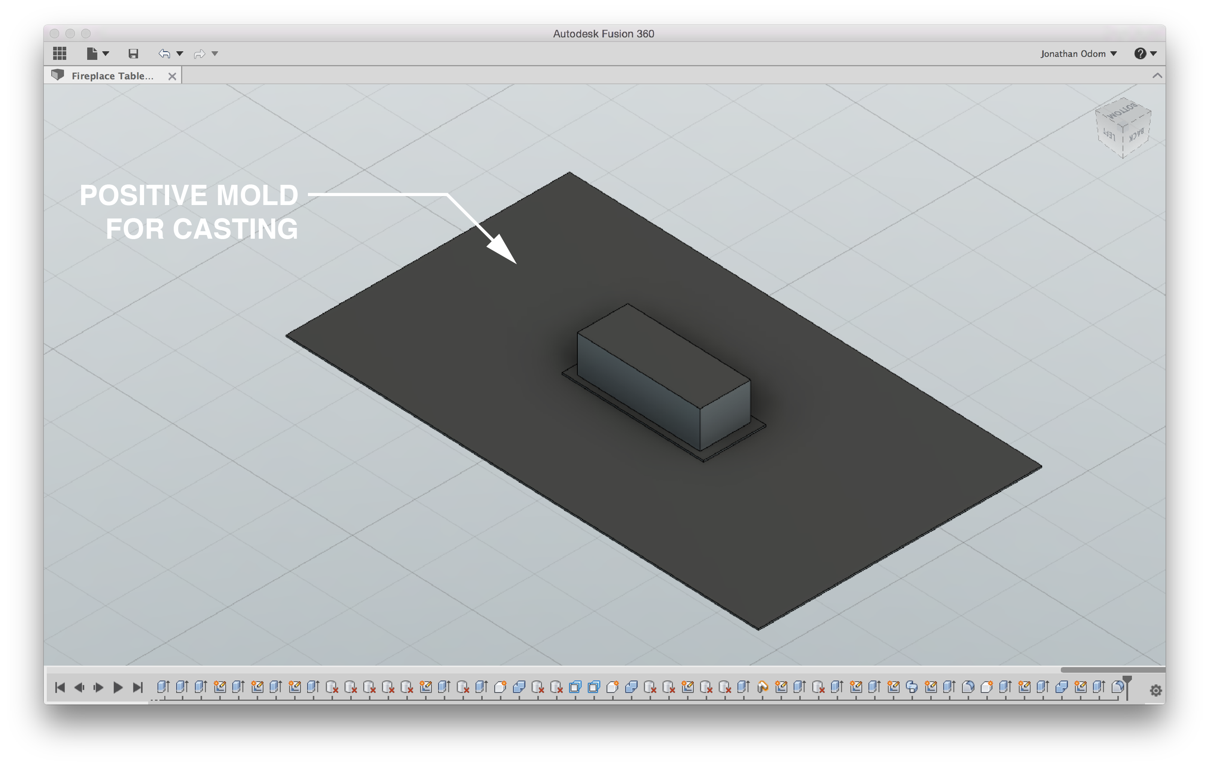Viewport: 1209px width, 767px height.
Task: Click the Undo arrow icon
Action: (164, 54)
